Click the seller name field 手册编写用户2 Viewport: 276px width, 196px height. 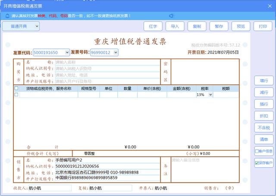(x=107, y=160)
